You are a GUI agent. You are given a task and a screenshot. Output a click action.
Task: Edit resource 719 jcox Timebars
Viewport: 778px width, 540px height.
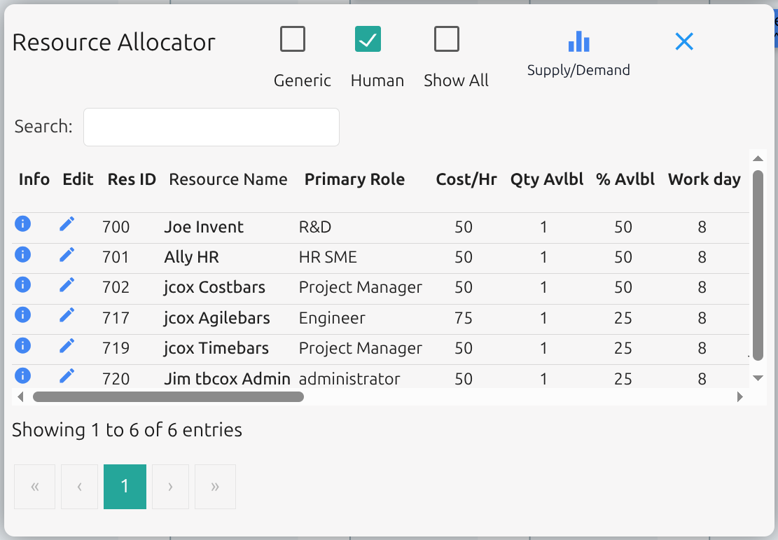[x=67, y=345]
